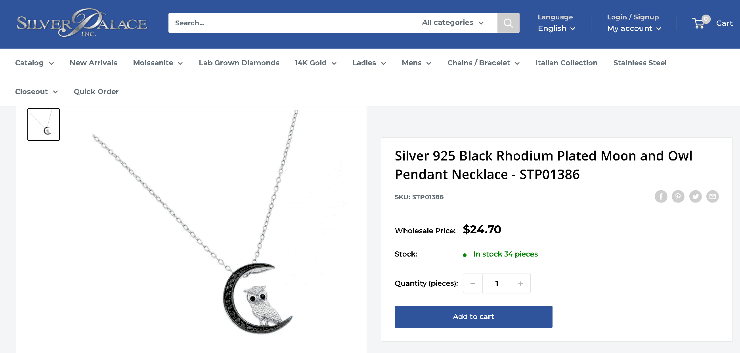Open the Moissanite menu
Image resolution: width=740 pixels, height=353 pixels.
tap(157, 63)
